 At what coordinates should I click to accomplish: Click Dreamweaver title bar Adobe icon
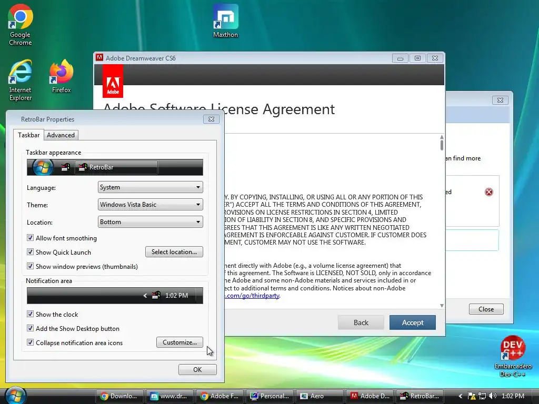pyautogui.click(x=99, y=58)
